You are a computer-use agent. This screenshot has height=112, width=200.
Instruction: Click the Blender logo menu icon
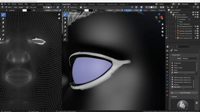point(2,4)
